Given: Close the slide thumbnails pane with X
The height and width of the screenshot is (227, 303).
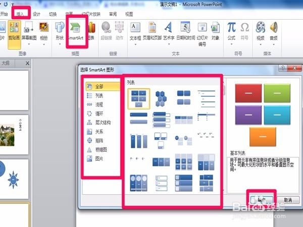Looking at the screenshot, I should pos(27,63).
